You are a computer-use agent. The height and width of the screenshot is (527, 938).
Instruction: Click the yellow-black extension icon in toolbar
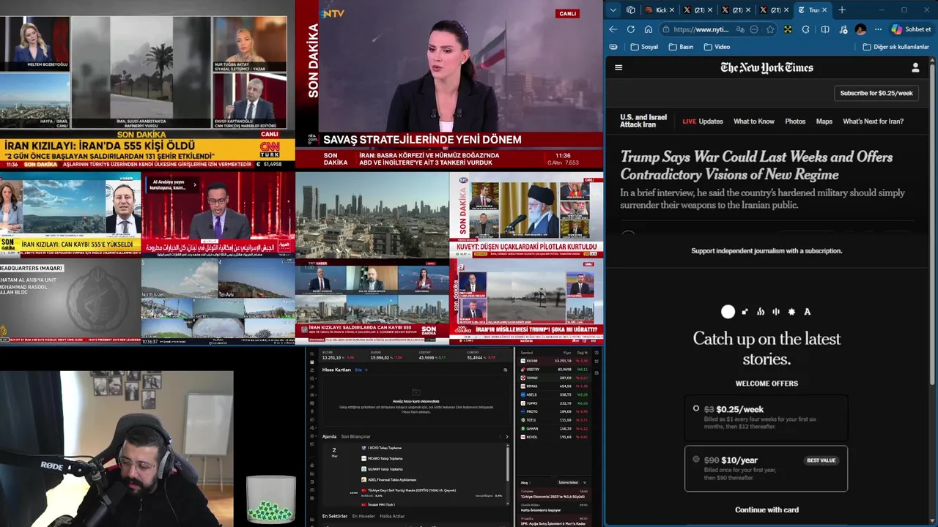(x=788, y=29)
